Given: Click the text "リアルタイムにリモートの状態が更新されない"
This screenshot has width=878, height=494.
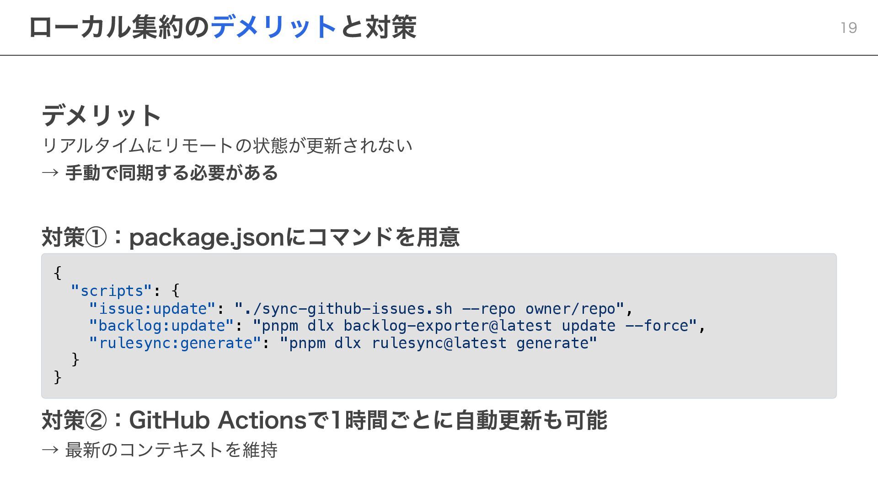Looking at the screenshot, I should pos(227,146).
